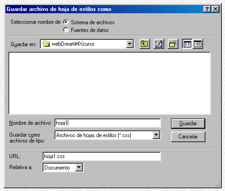Screen dimensions: 225x191
Task: Switch to list view icon
Action: coord(187,44)
